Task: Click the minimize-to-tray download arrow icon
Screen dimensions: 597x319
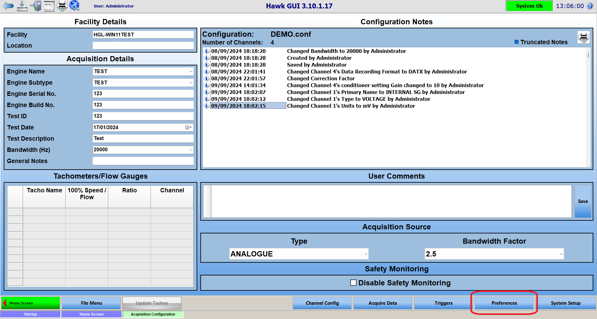Action: 22,6
